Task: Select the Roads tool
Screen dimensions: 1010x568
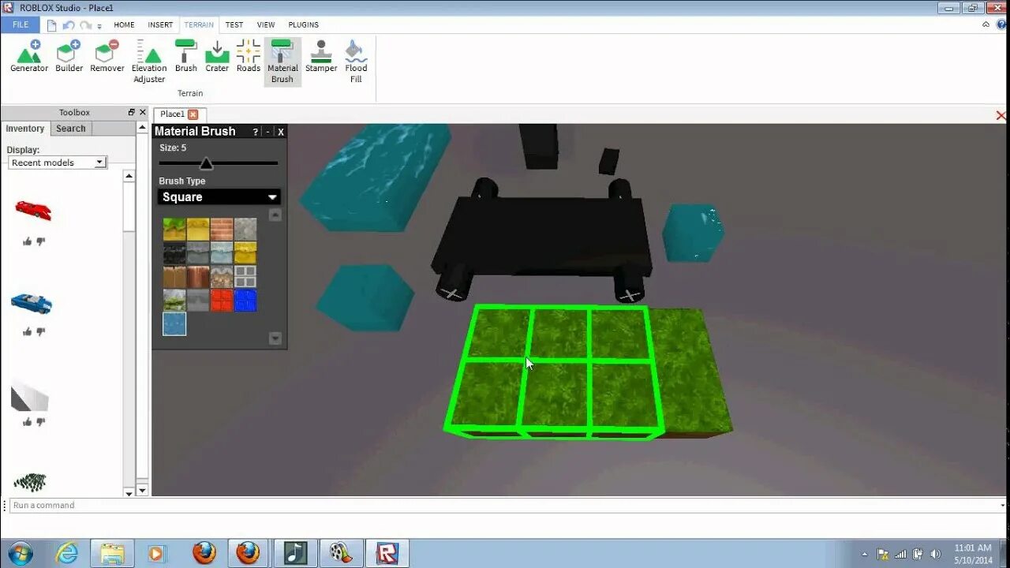Action: [249, 57]
